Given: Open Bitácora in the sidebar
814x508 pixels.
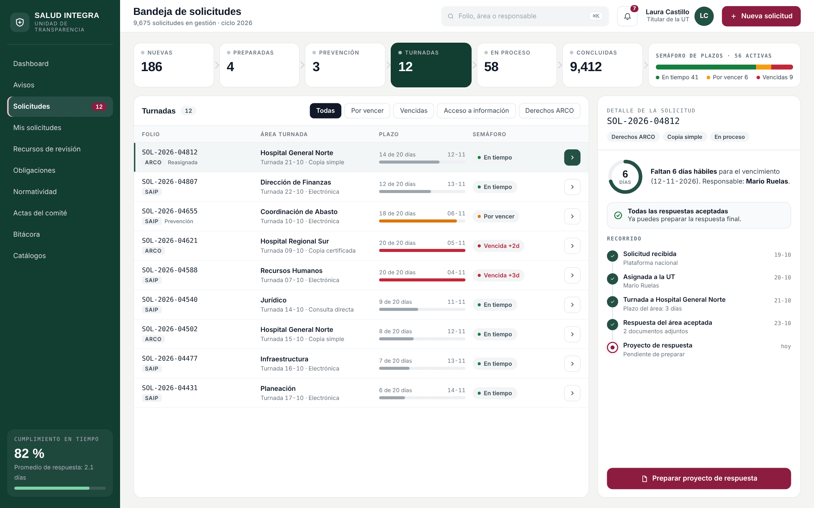Looking at the screenshot, I should coord(60,234).
